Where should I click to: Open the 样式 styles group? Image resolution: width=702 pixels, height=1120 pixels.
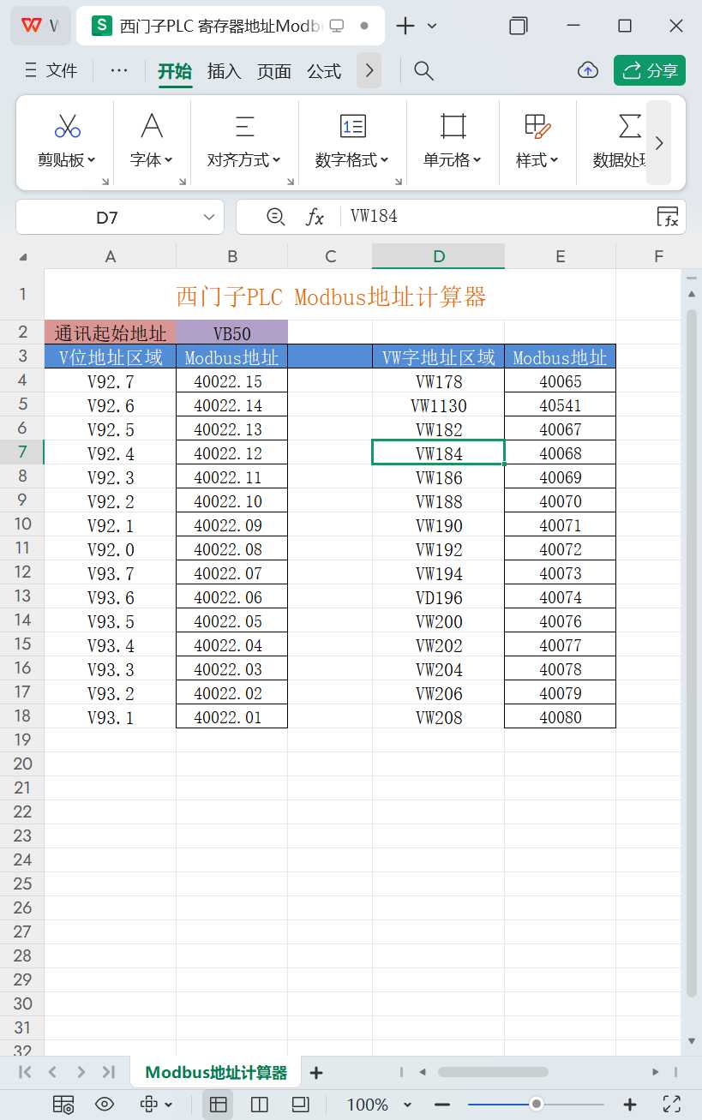tap(537, 126)
